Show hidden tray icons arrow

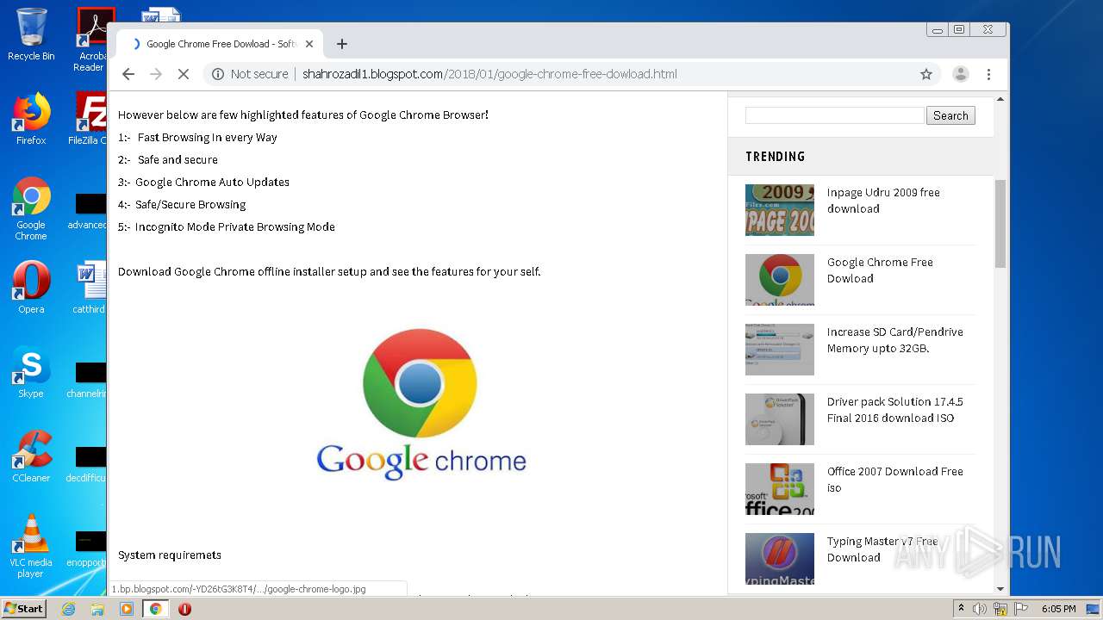point(962,608)
